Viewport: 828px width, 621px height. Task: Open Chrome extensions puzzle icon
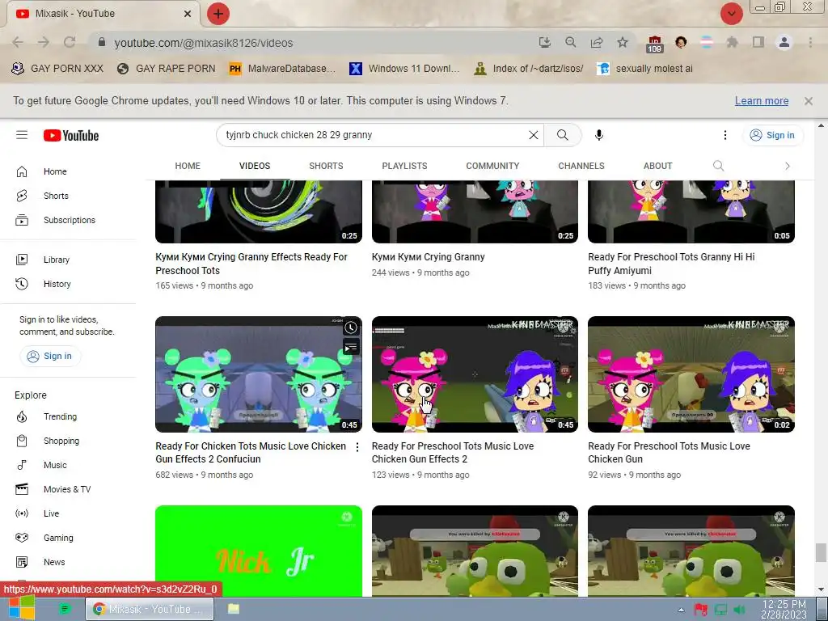(732, 42)
